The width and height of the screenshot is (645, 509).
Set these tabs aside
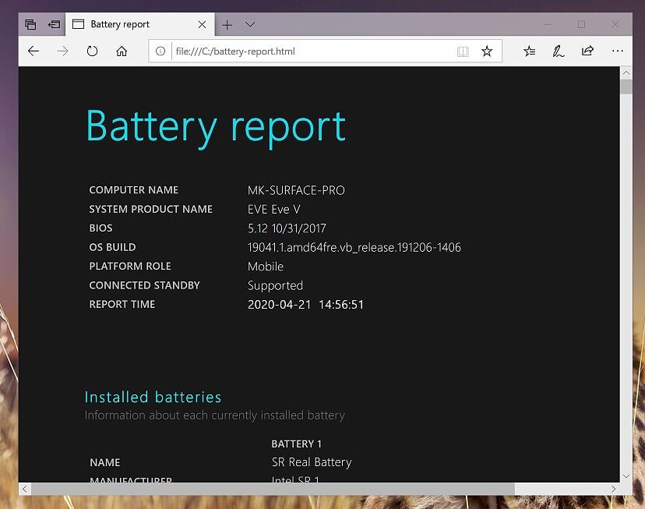click(54, 24)
